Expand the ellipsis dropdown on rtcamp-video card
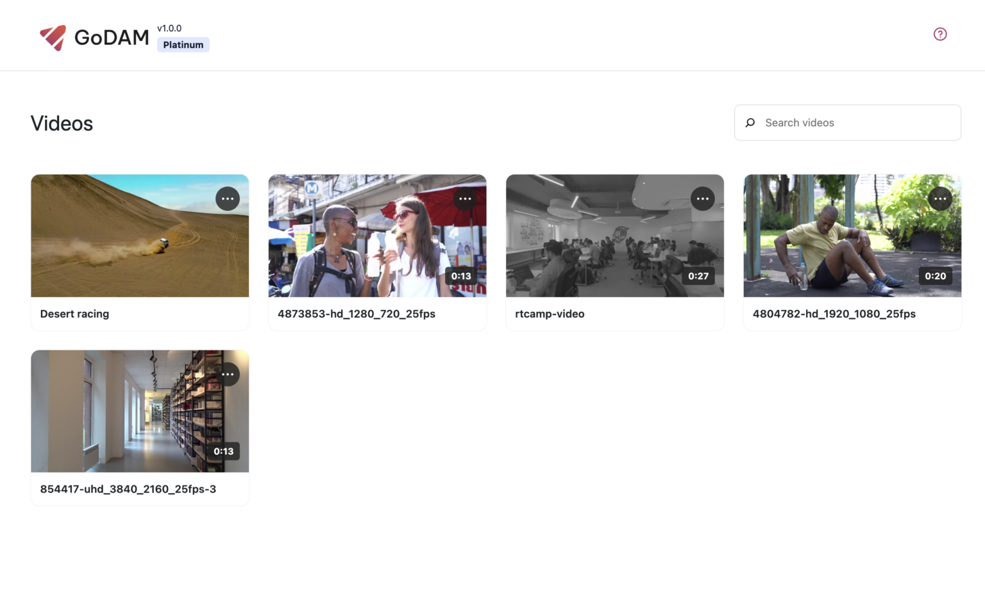 (x=703, y=199)
